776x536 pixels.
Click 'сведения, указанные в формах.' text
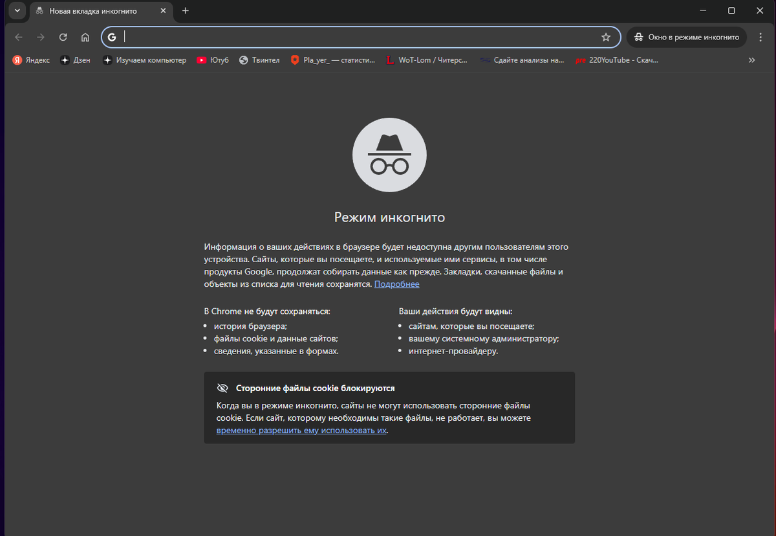pos(276,351)
